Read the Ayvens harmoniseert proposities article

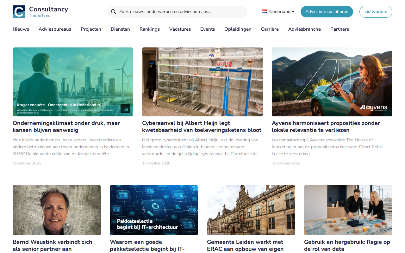pos(326,126)
